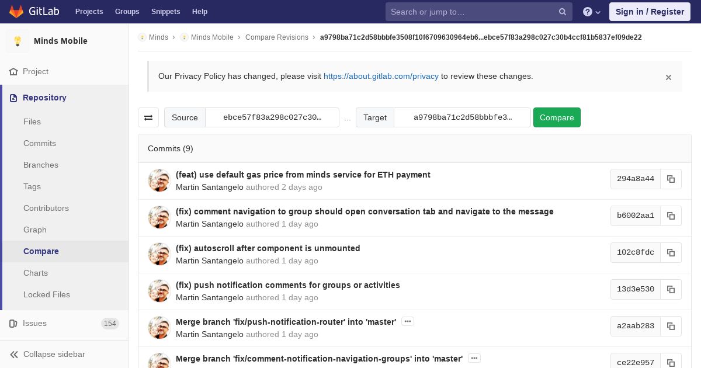Open the Target revision dropdown
Screen dimensions: 701x368
[x=462, y=117]
